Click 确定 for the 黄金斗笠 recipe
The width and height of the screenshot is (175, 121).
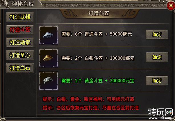(157, 81)
